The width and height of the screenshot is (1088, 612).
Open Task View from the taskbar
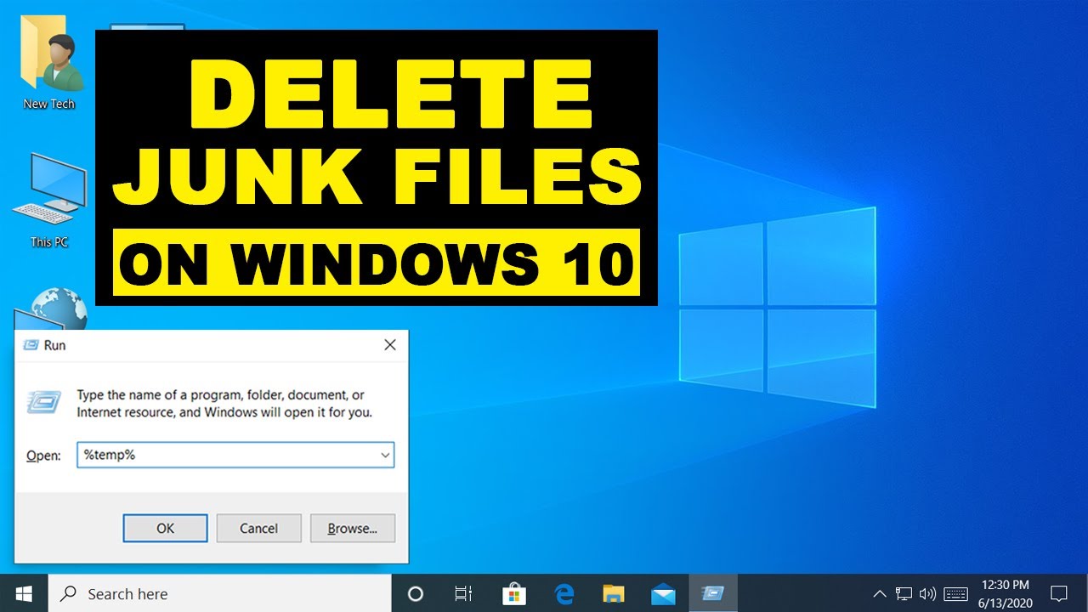(463, 593)
